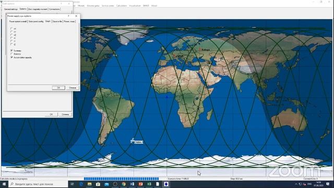Viewport: 334px width, 188px height.
Task: Click the Step value in status bar
Action: [236, 179]
